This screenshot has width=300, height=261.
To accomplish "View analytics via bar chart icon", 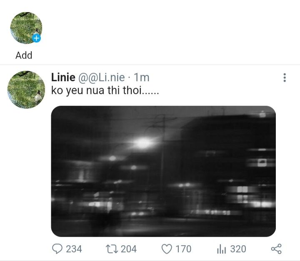I will pyautogui.click(x=221, y=249).
